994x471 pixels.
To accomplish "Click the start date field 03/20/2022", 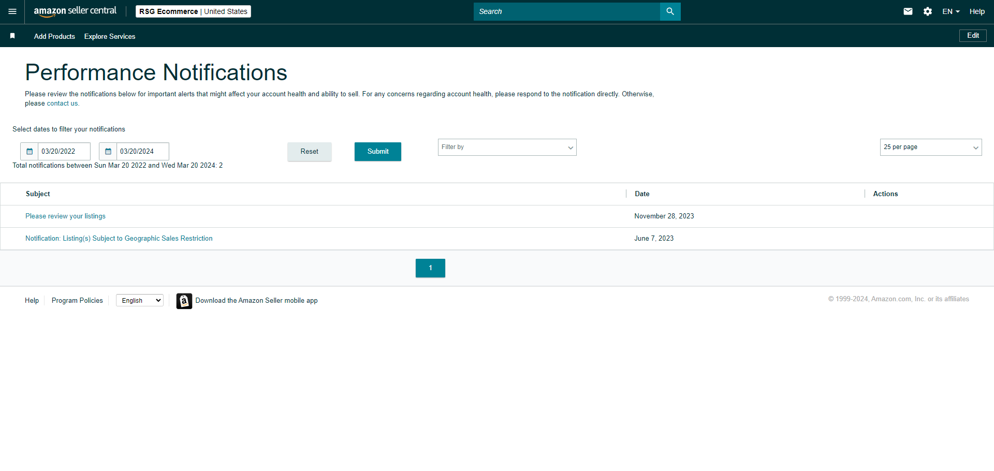I will (x=64, y=151).
